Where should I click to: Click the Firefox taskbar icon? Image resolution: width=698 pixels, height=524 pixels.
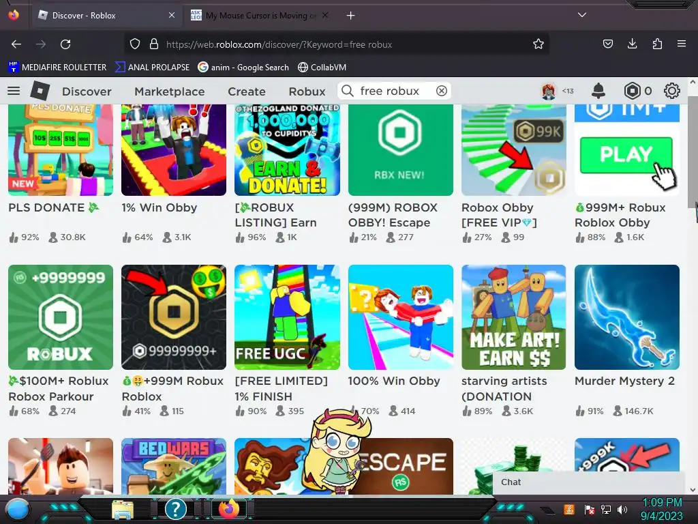229,509
